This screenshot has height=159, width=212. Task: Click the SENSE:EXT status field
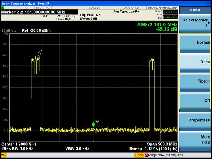(95, 8)
